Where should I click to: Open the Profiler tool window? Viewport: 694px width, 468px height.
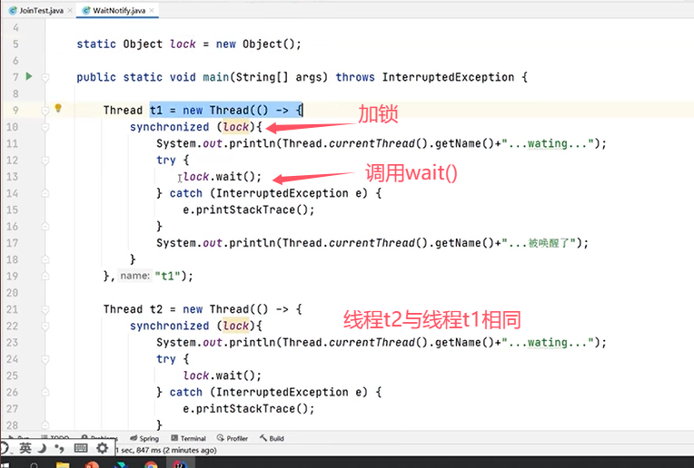click(x=233, y=438)
